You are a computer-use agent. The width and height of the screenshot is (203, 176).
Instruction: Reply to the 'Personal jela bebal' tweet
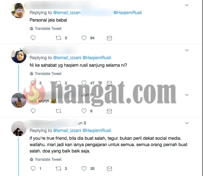[x=33, y=38]
